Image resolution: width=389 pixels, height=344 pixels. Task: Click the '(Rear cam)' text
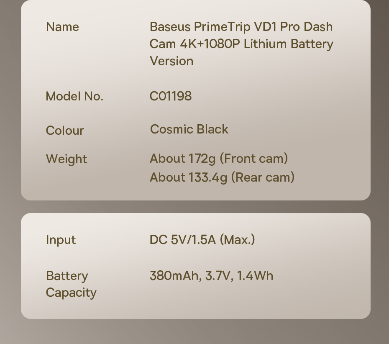pyautogui.click(x=263, y=177)
